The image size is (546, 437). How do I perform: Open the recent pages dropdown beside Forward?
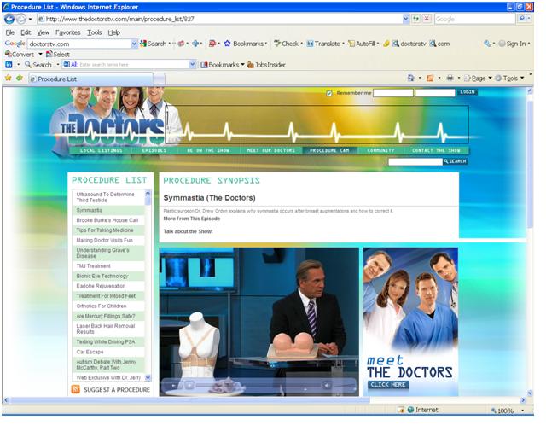(x=30, y=19)
